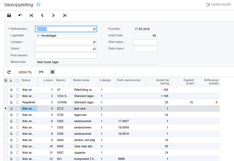The image size is (234, 161).
Task: Select serial number 18-0010 cell
Action: pos(131,134)
